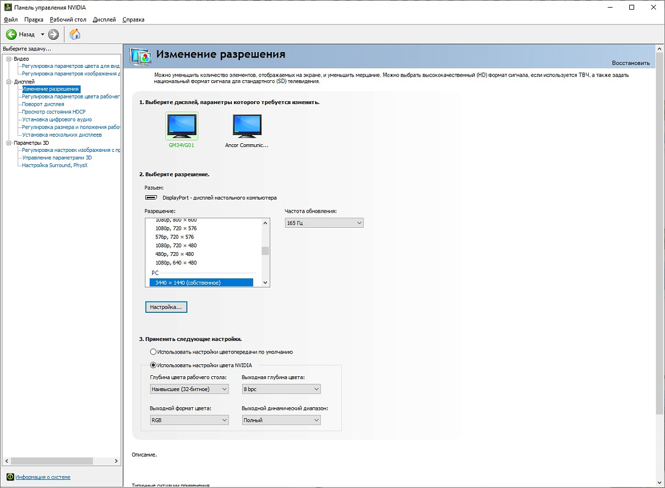665x488 pixels.
Task: Open Выходной формат цвета RGB dropdown
Action: pyautogui.click(x=189, y=420)
